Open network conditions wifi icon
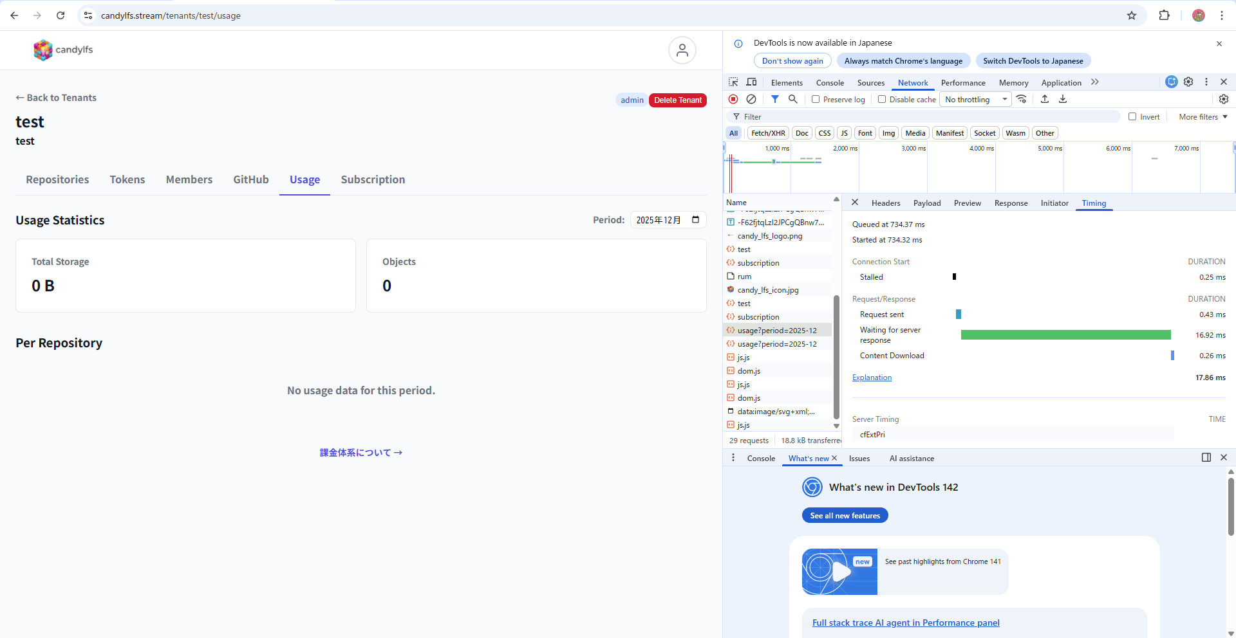Image resolution: width=1236 pixels, height=638 pixels. pos(1022,99)
